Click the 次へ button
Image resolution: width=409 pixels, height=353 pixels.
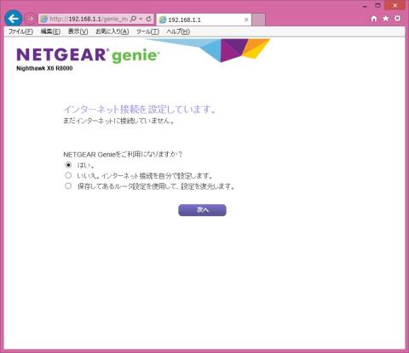tap(202, 210)
